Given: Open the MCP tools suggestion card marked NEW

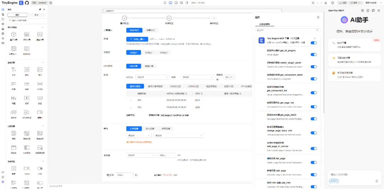Looking at the screenshot, I should pyautogui.click(x=354, y=45).
